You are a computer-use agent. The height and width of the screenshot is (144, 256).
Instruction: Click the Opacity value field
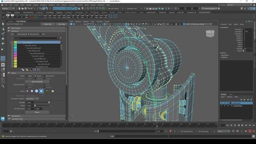30,102
